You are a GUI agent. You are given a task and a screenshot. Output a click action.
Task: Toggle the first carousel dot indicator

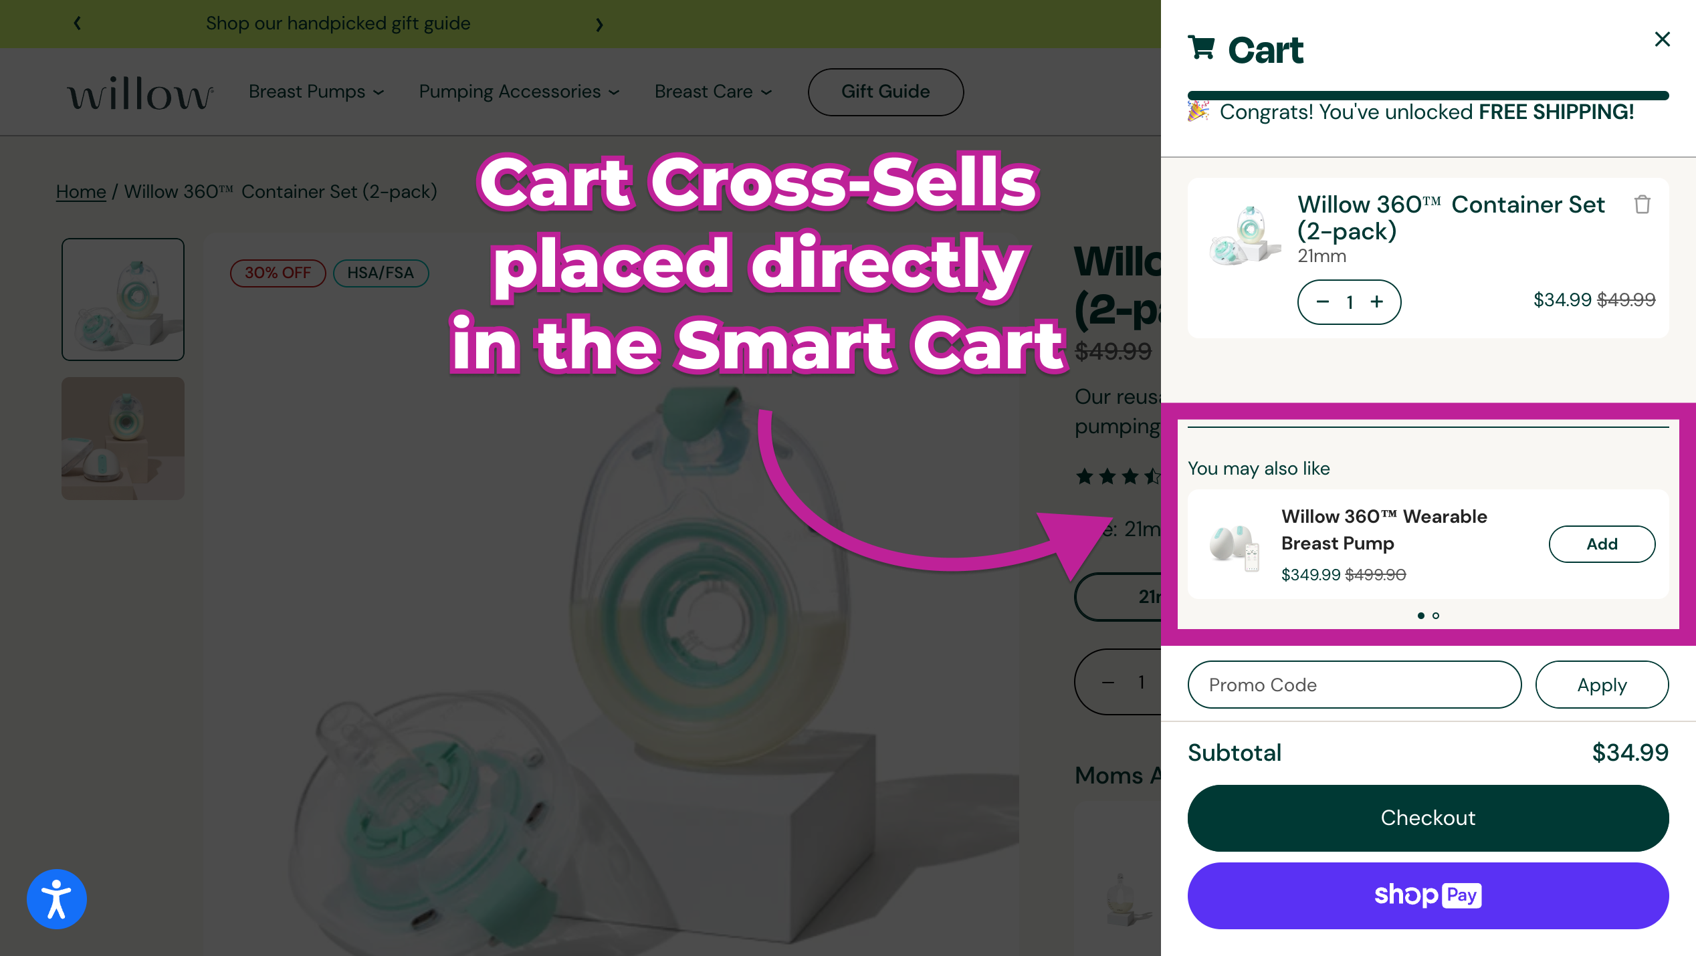pos(1421,615)
